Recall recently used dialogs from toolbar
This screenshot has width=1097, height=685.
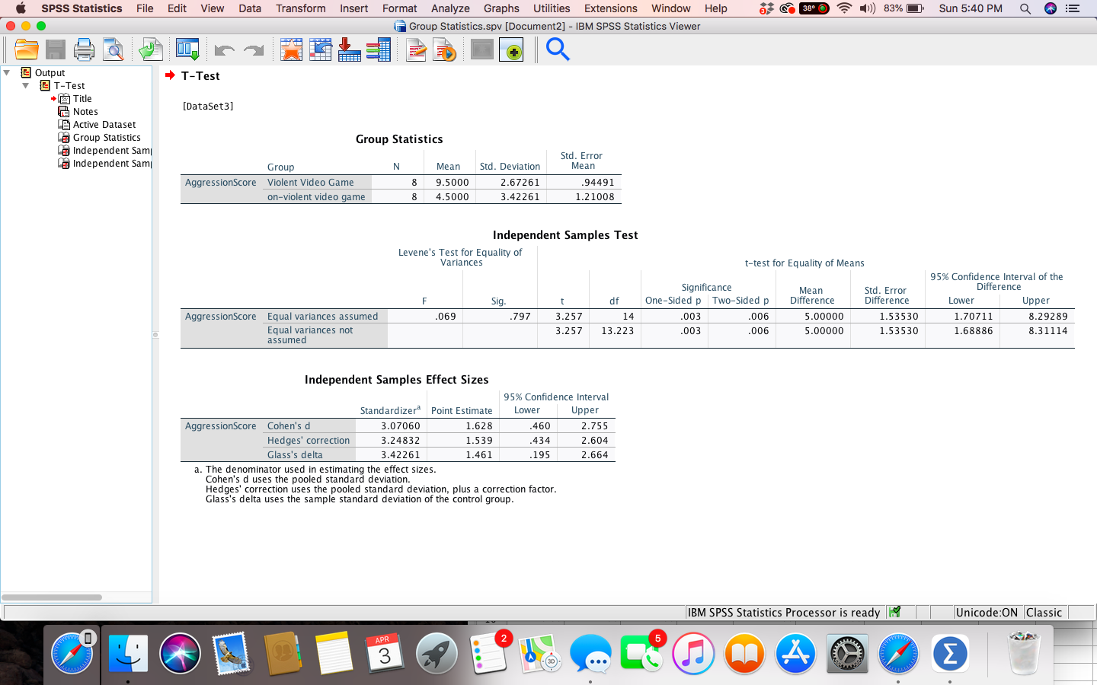(187, 50)
